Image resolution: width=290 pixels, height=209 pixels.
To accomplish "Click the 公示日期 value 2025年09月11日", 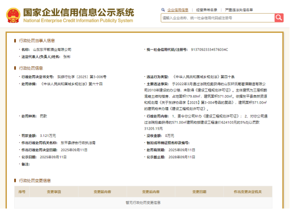I will 53,157.
